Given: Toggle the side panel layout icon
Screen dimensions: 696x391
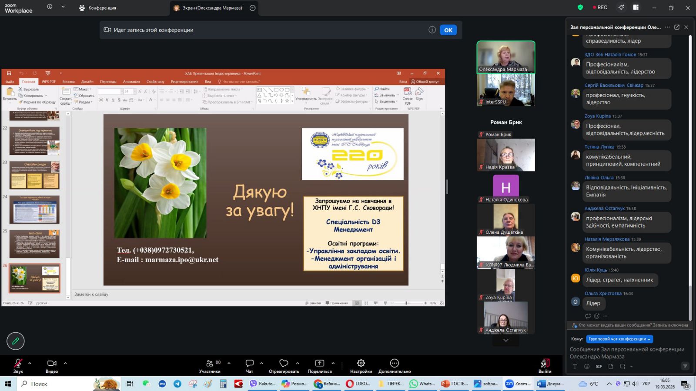Looking at the screenshot, I should [636, 7].
